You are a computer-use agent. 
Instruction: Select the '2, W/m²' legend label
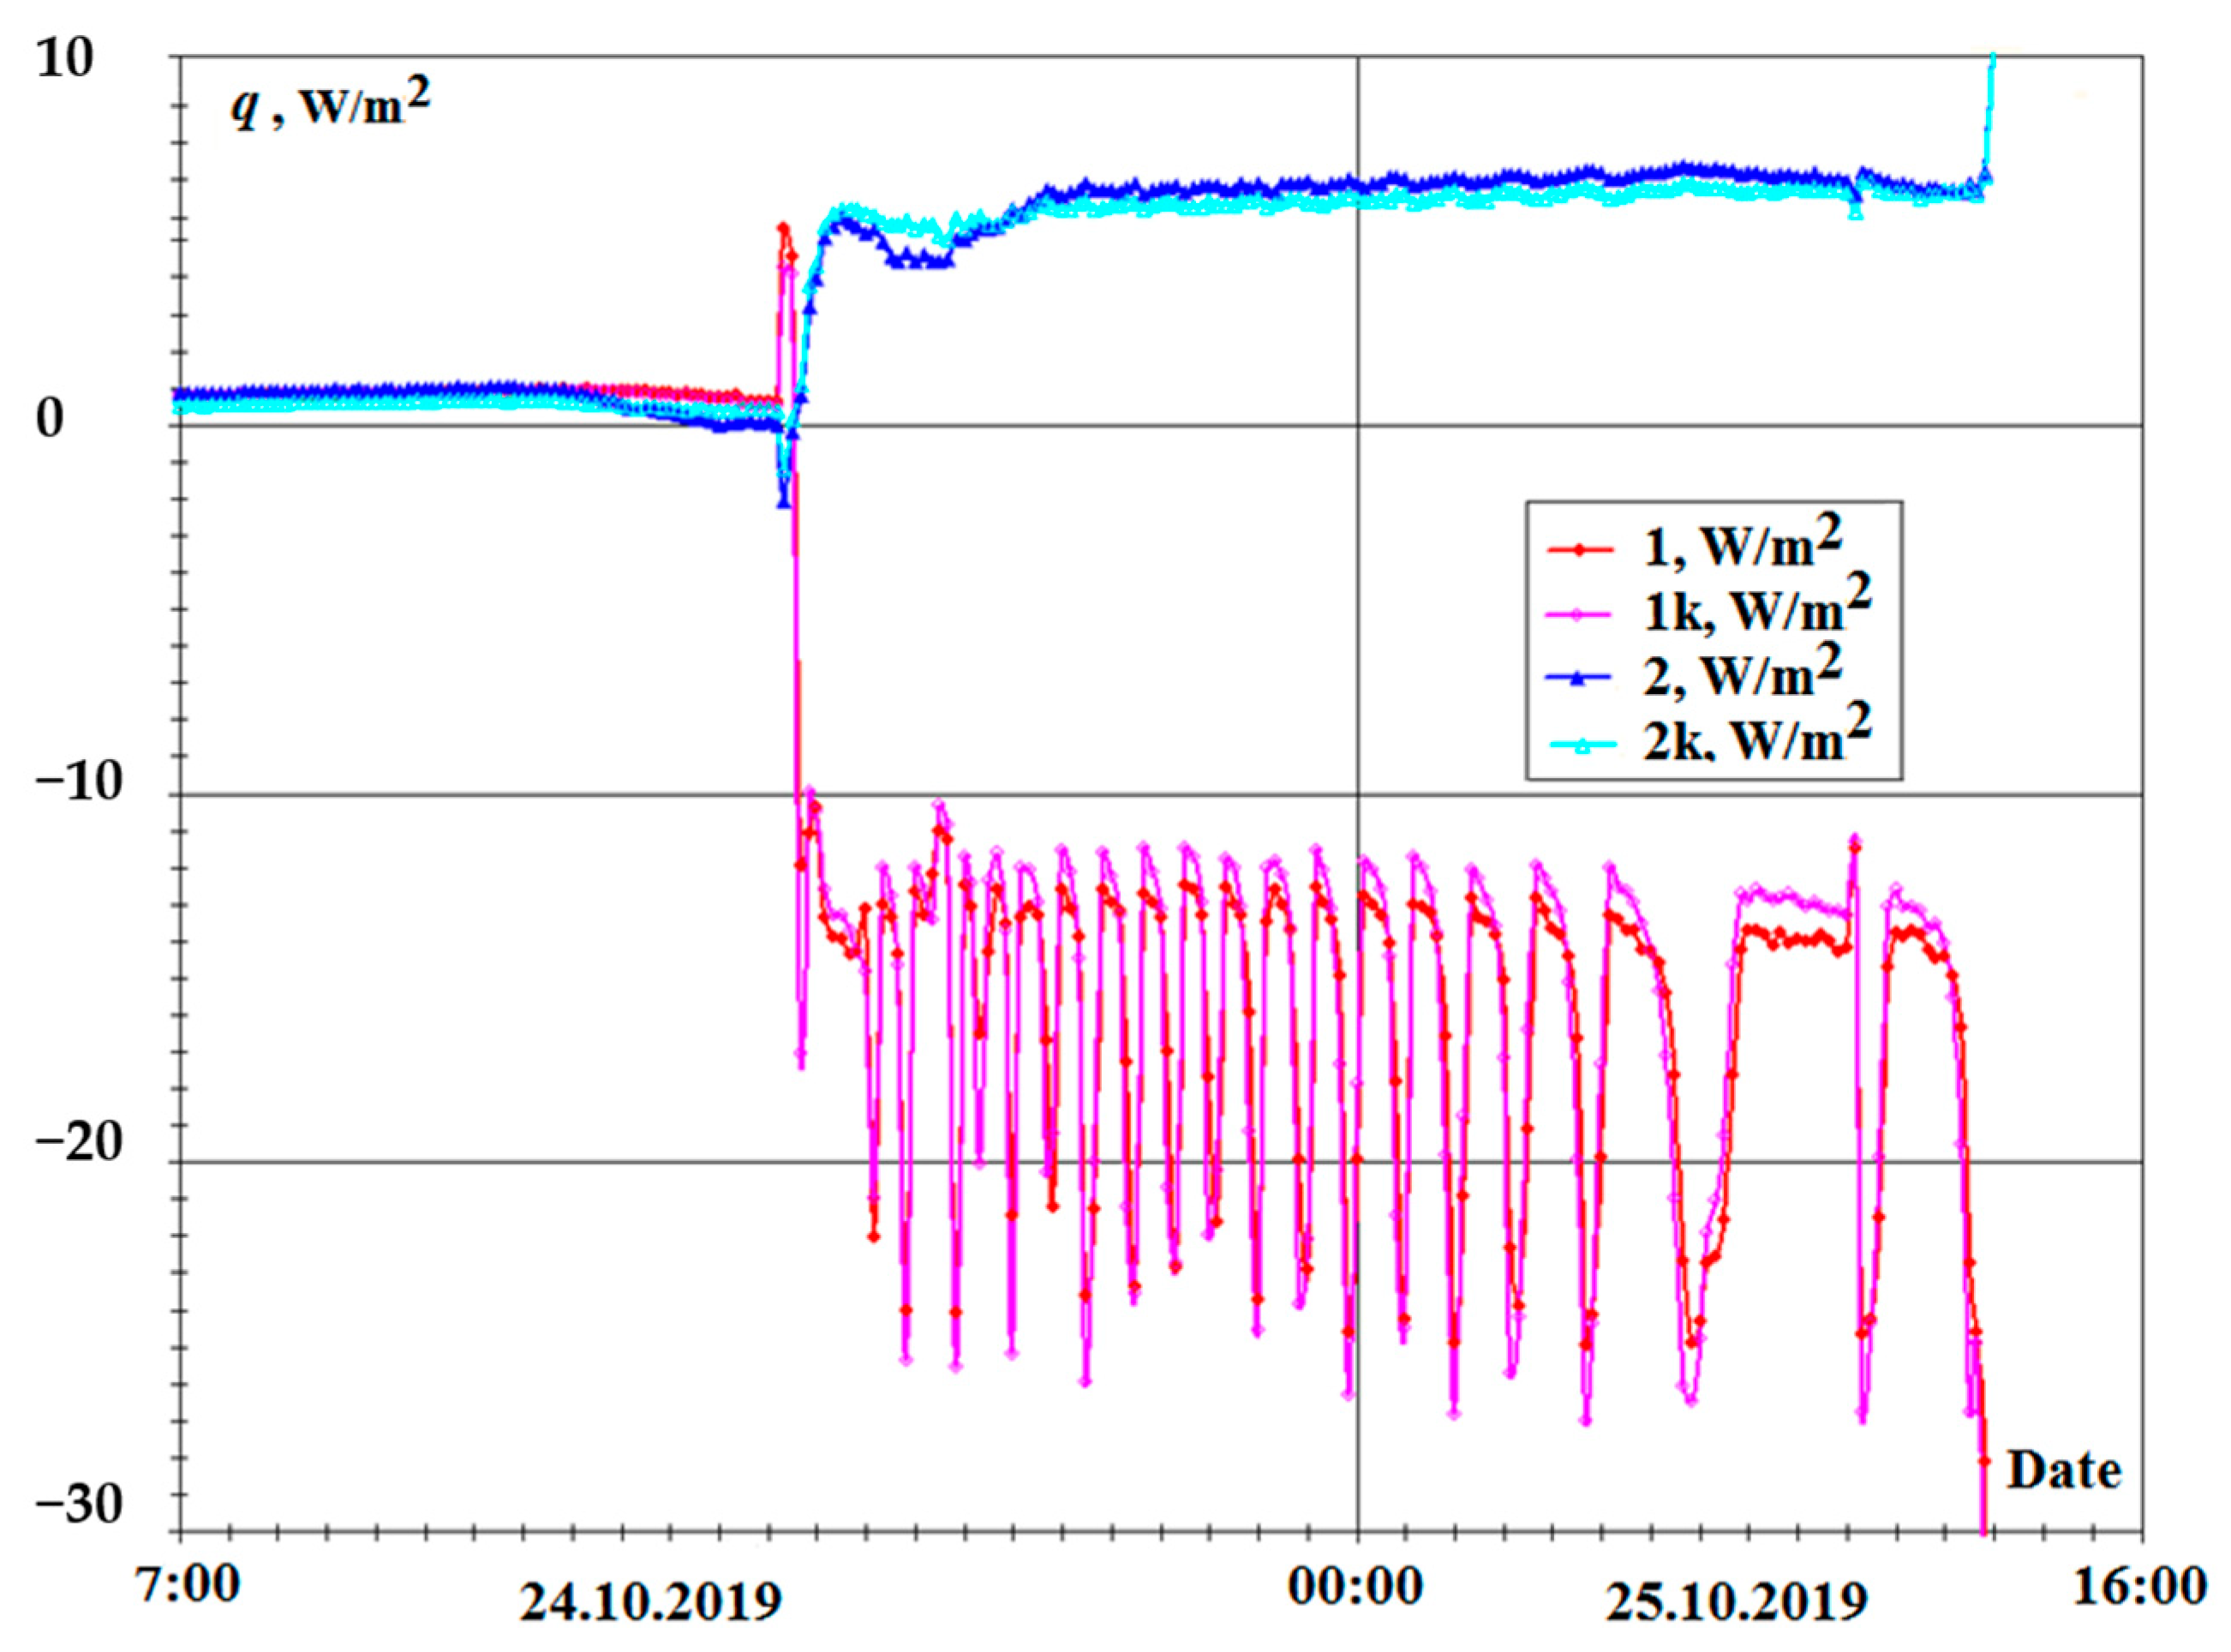coord(1742,675)
